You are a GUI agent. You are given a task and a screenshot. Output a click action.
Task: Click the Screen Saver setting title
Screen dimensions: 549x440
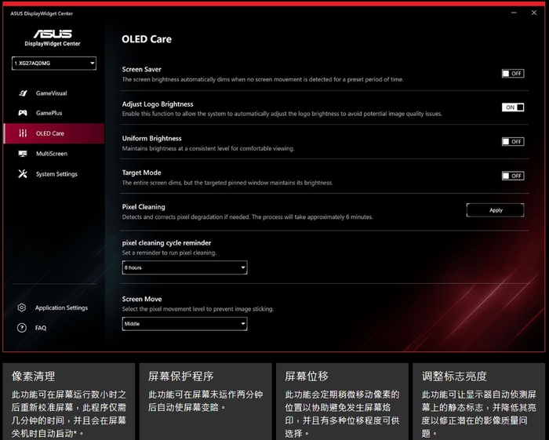[x=141, y=69]
